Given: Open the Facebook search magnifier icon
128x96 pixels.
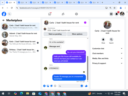Looking at the screenshot, I should click(x=9, y=14).
